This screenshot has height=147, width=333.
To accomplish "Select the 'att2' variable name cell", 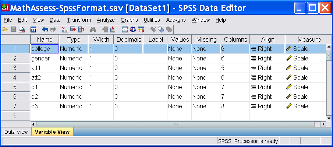I will click(45, 77).
